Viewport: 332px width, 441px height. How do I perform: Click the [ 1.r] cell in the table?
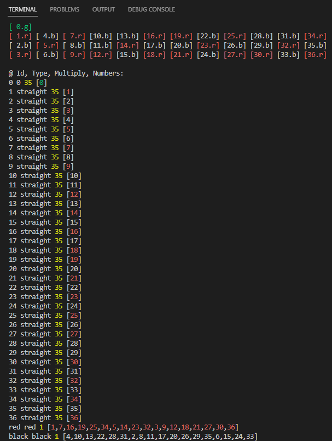click(x=21, y=36)
